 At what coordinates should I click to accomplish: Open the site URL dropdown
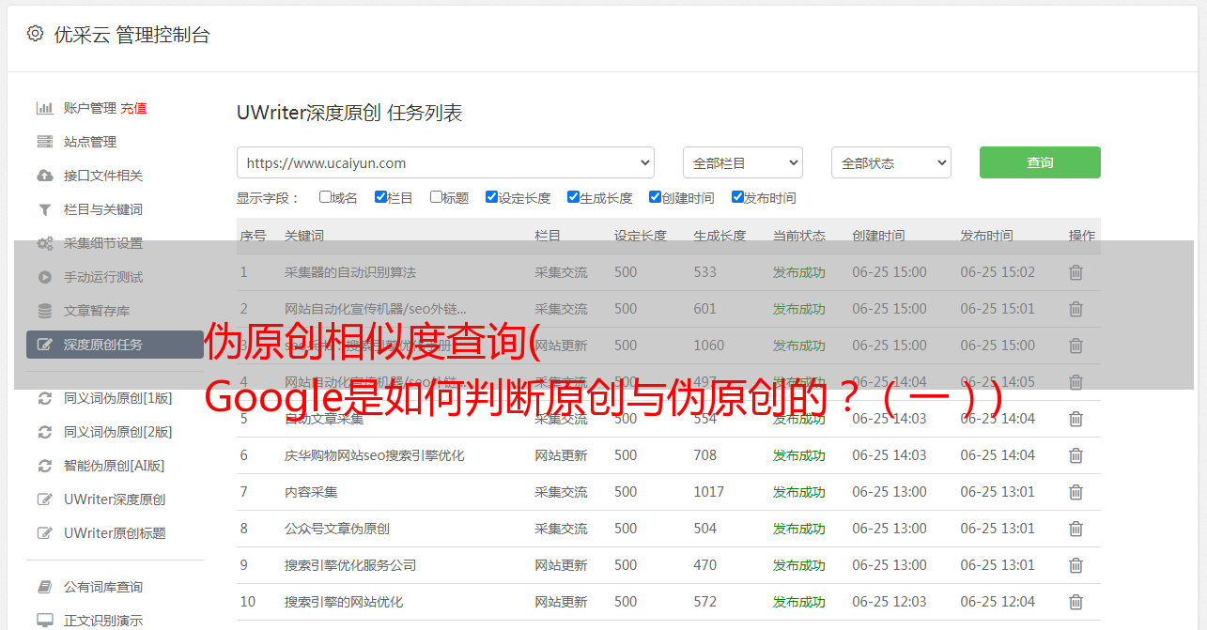(x=445, y=162)
